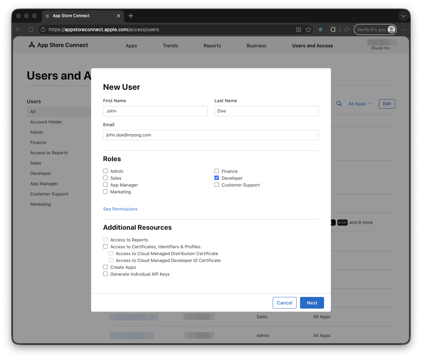This screenshot has width=422, height=359.
Task: Click the Next button
Action: [x=312, y=303]
